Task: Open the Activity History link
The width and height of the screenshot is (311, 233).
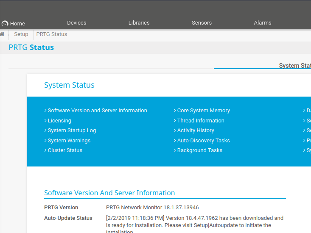Action: [195, 130]
